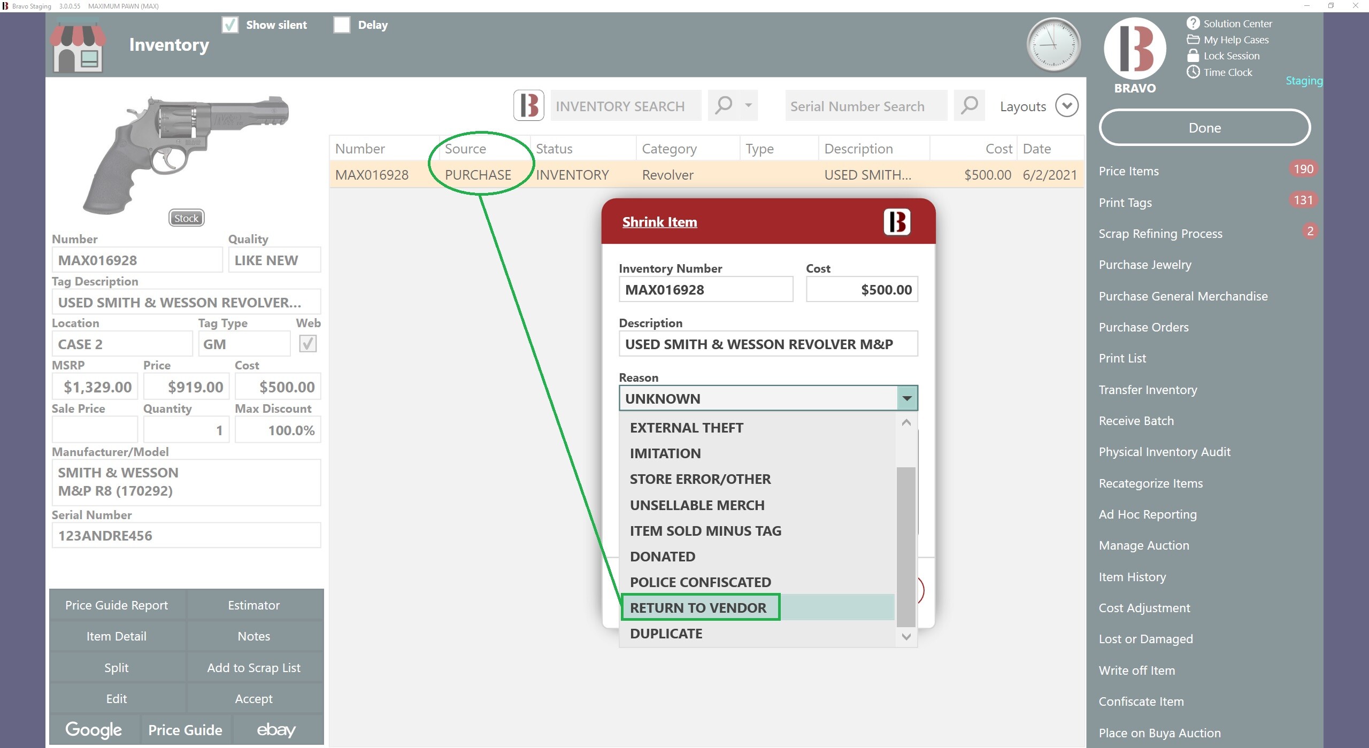Image resolution: width=1369 pixels, height=748 pixels.
Task: Click the revolver item thumbnail
Action: 186,155
